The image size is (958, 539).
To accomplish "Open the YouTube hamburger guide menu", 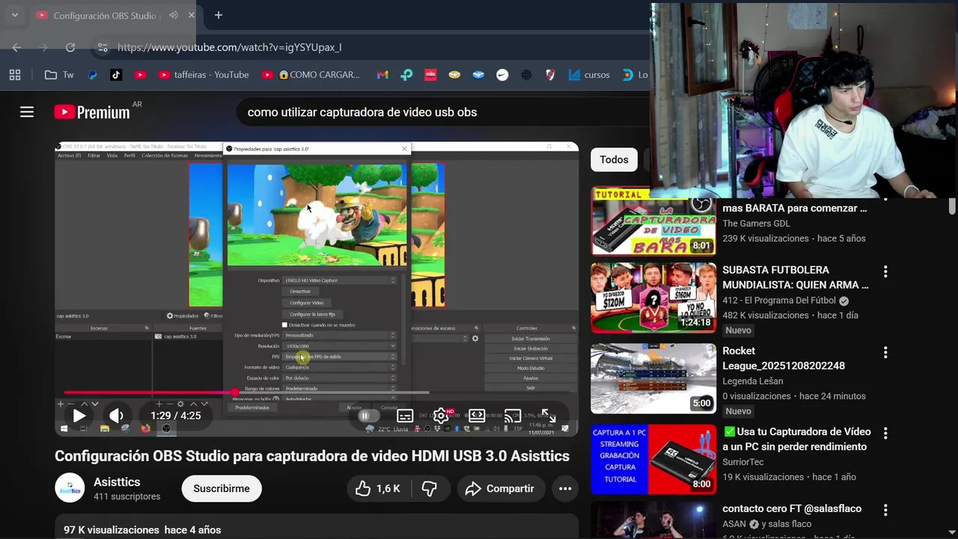I will (27, 112).
